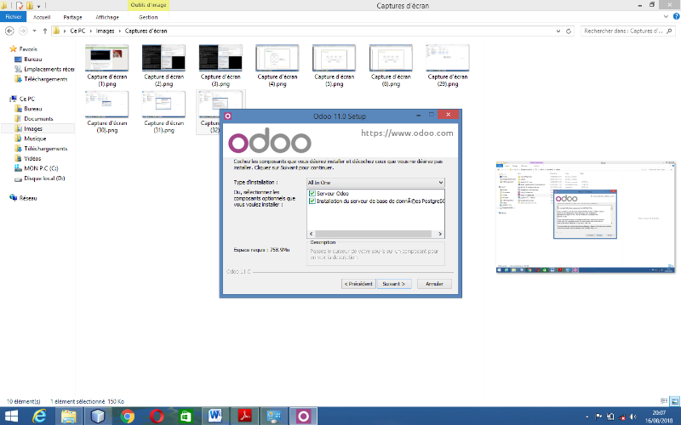Toggle PostgreSQL database server installation checkbox
The width and height of the screenshot is (681, 425).
(x=312, y=201)
